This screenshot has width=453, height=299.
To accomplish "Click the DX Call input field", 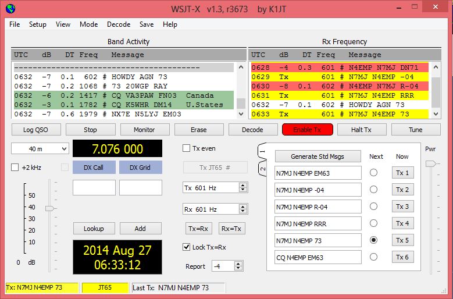I will (94, 187).
